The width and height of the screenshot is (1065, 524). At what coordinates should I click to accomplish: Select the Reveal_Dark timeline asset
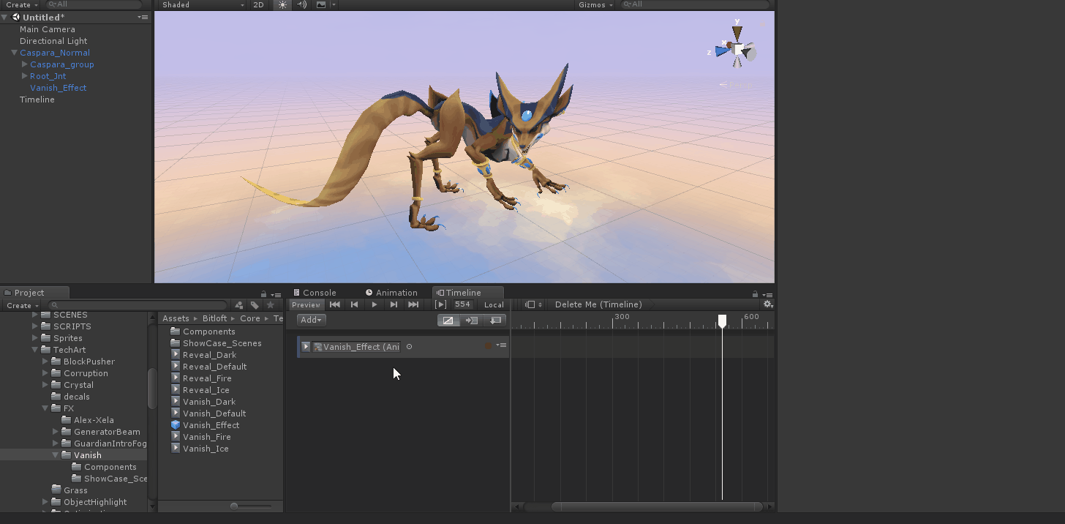(203, 355)
